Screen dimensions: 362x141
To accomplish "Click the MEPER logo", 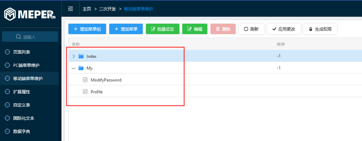I will pos(30,14).
